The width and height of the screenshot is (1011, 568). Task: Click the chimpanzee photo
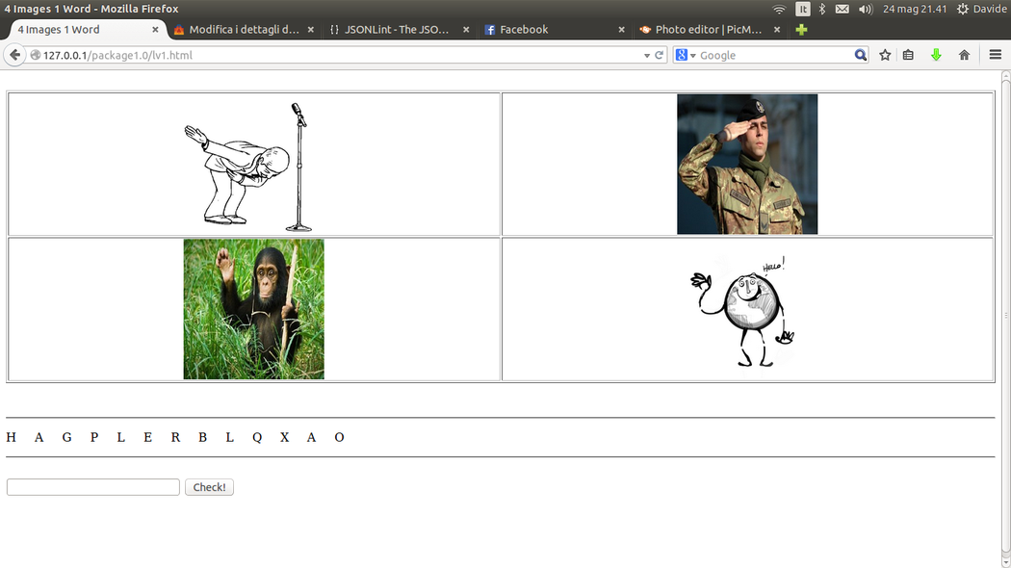point(253,309)
